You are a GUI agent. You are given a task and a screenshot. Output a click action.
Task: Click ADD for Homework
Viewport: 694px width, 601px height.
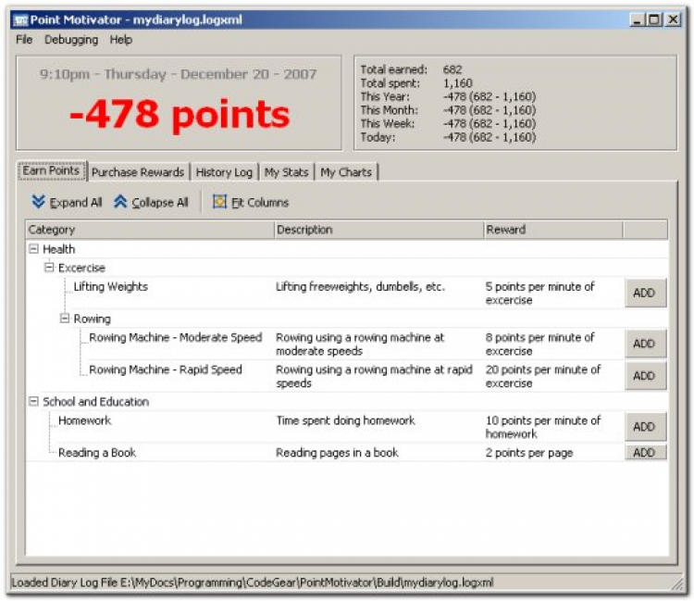[x=645, y=427]
